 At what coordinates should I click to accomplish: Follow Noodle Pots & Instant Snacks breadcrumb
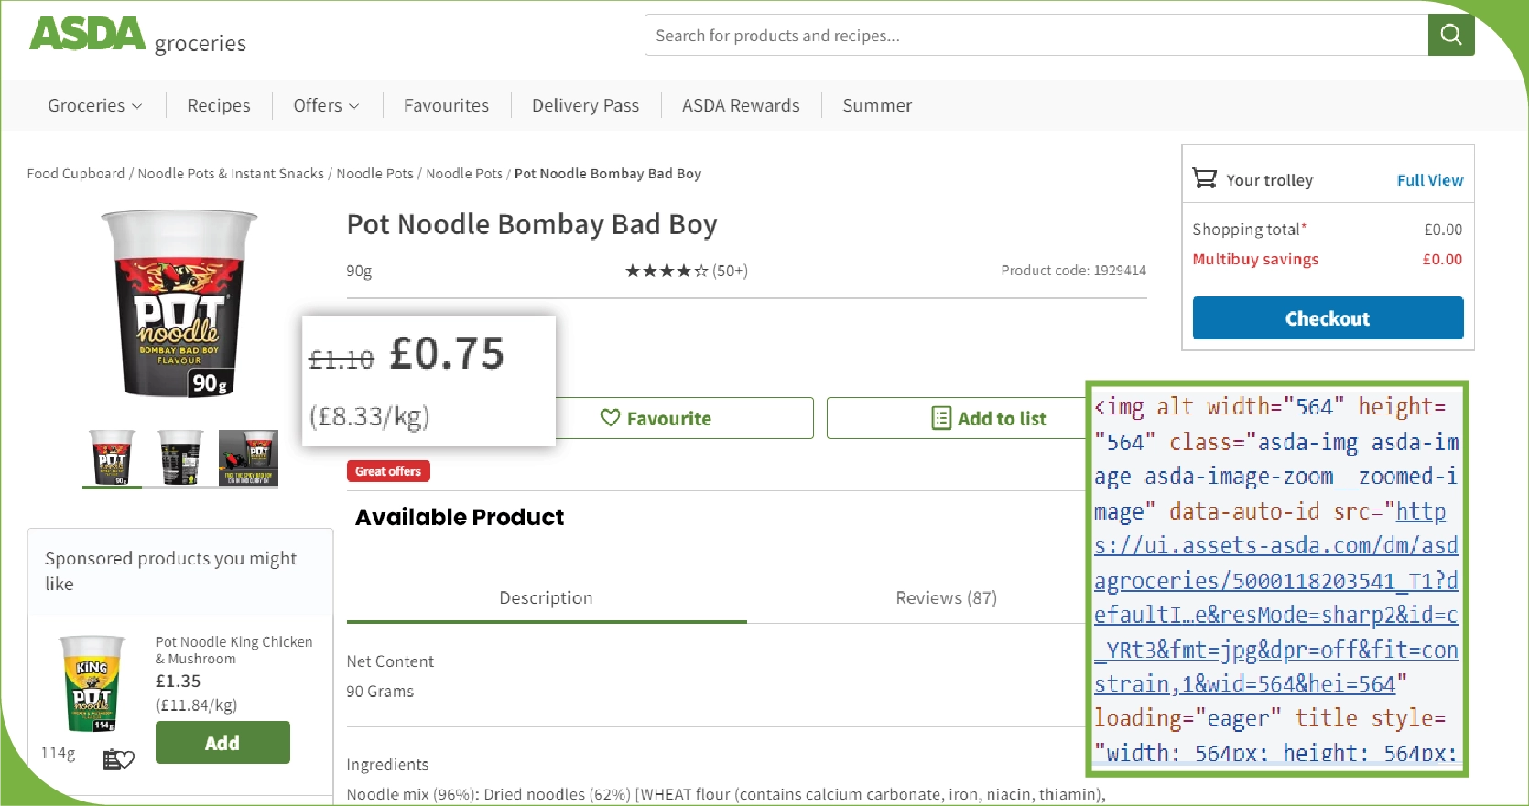pos(231,174)
